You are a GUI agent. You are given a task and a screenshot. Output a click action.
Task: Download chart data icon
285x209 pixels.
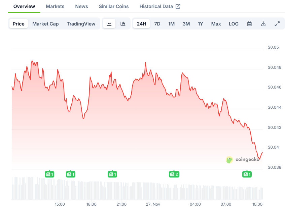tap(263, 24)
